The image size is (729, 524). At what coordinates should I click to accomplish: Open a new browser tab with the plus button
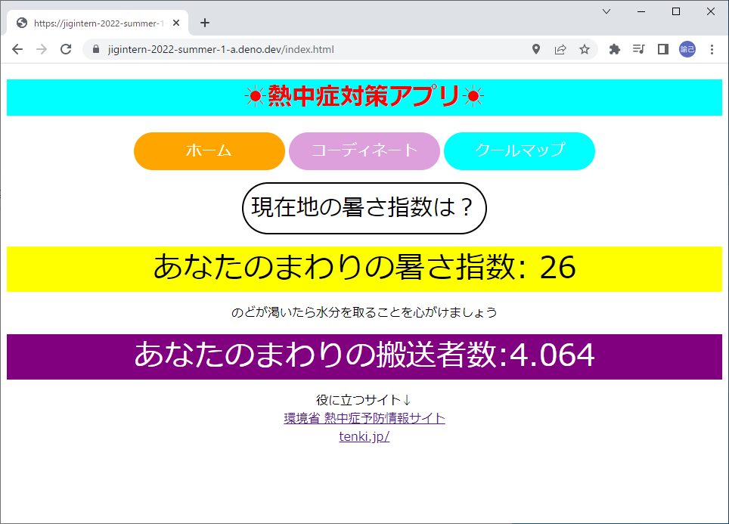pos(204,22)
